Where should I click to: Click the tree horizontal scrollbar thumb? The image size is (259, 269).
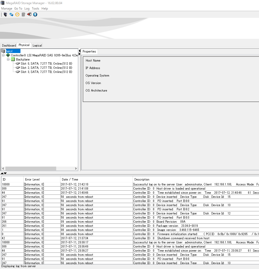[x=31, y=168]
